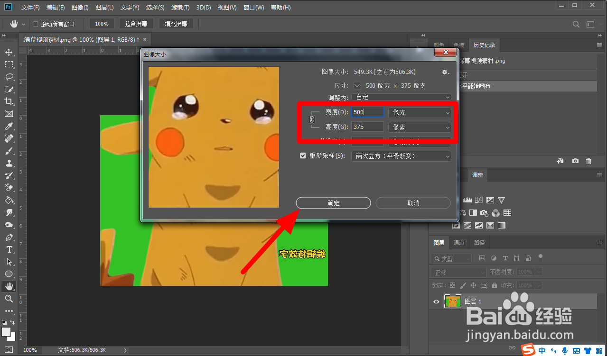This screenshot has height=356, width=607.
Task: Click the 适合屏幕 button
Action: (x=136, y=24)
